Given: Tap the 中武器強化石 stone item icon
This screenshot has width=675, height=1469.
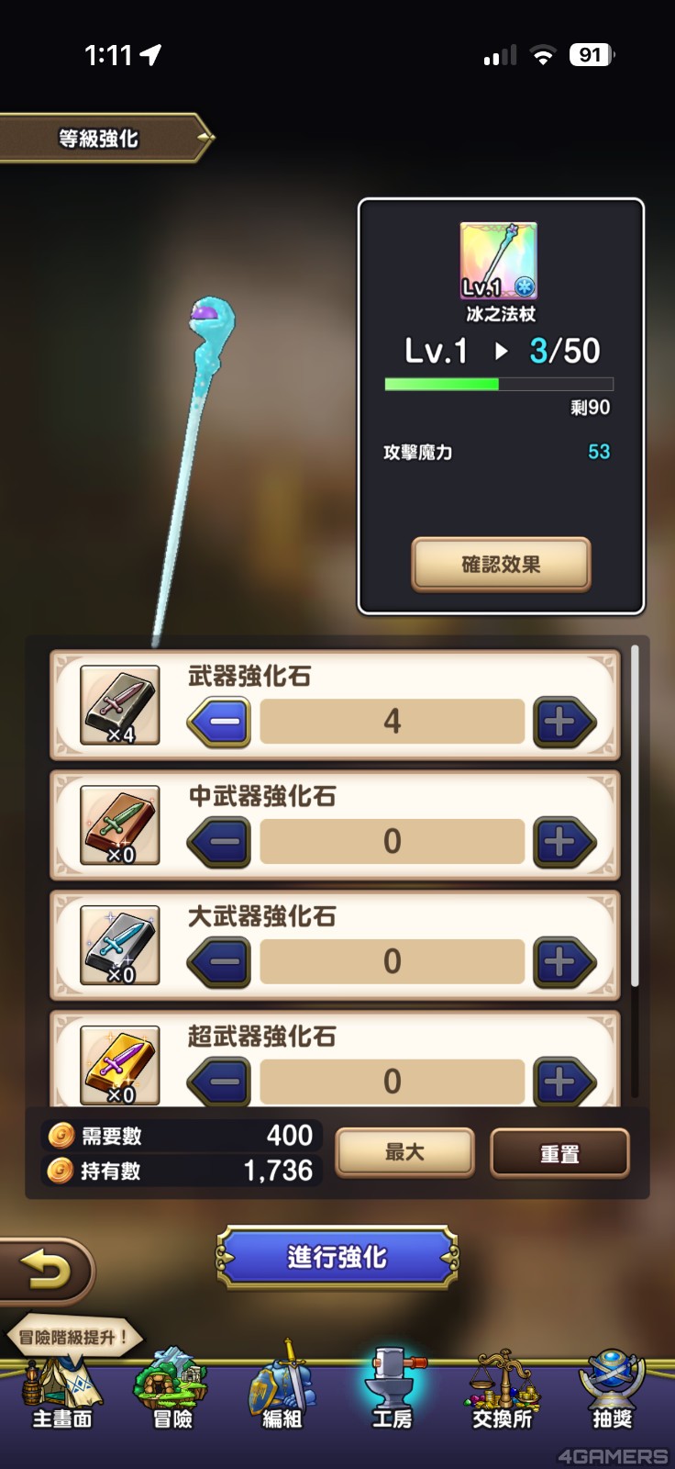Looking at the screenshot, I should coord(120,824).
